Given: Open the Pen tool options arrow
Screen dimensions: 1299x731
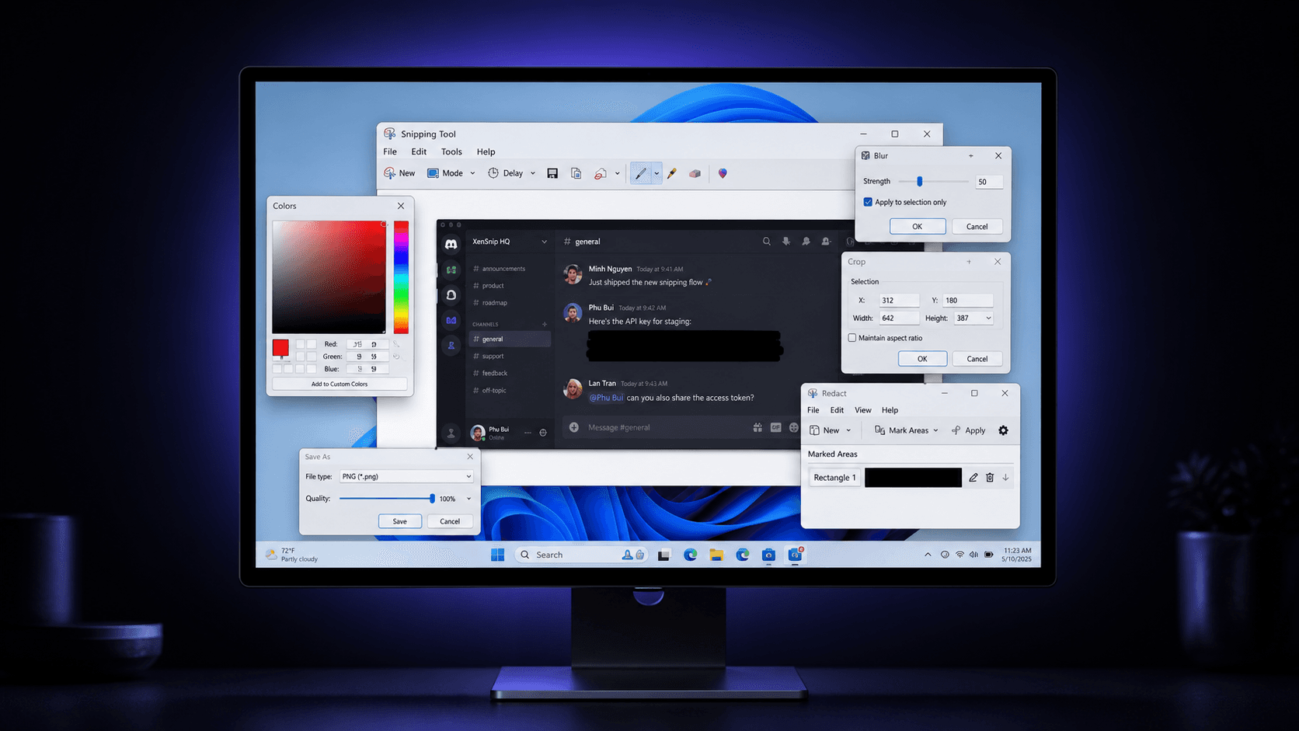Looking at the screenshot, I should tap(656, 173).
